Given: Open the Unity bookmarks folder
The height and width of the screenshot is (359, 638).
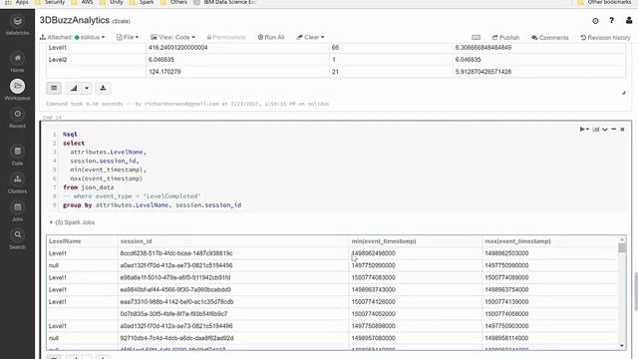Looking at the screenshot, I should [113, 2].
